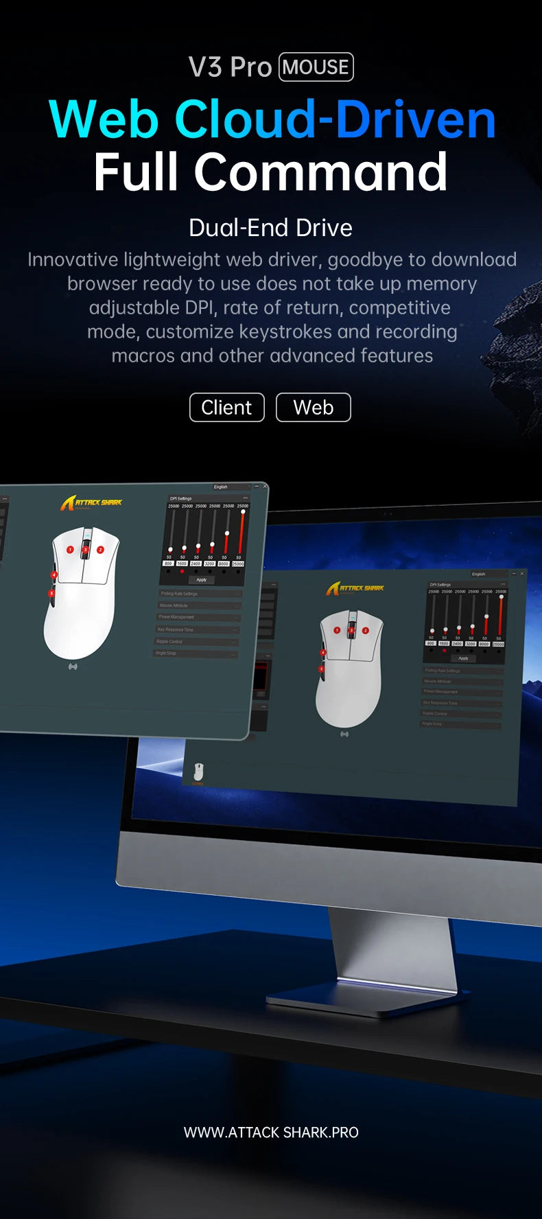Select the DPI stage dot under 800 in the left window
542x1219 pixels.
(168, 571)
